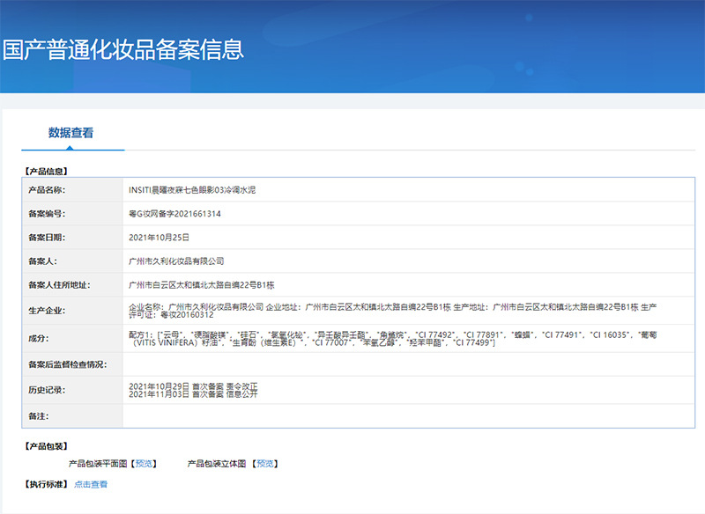Click the 产品名称 label

[47, 190]
